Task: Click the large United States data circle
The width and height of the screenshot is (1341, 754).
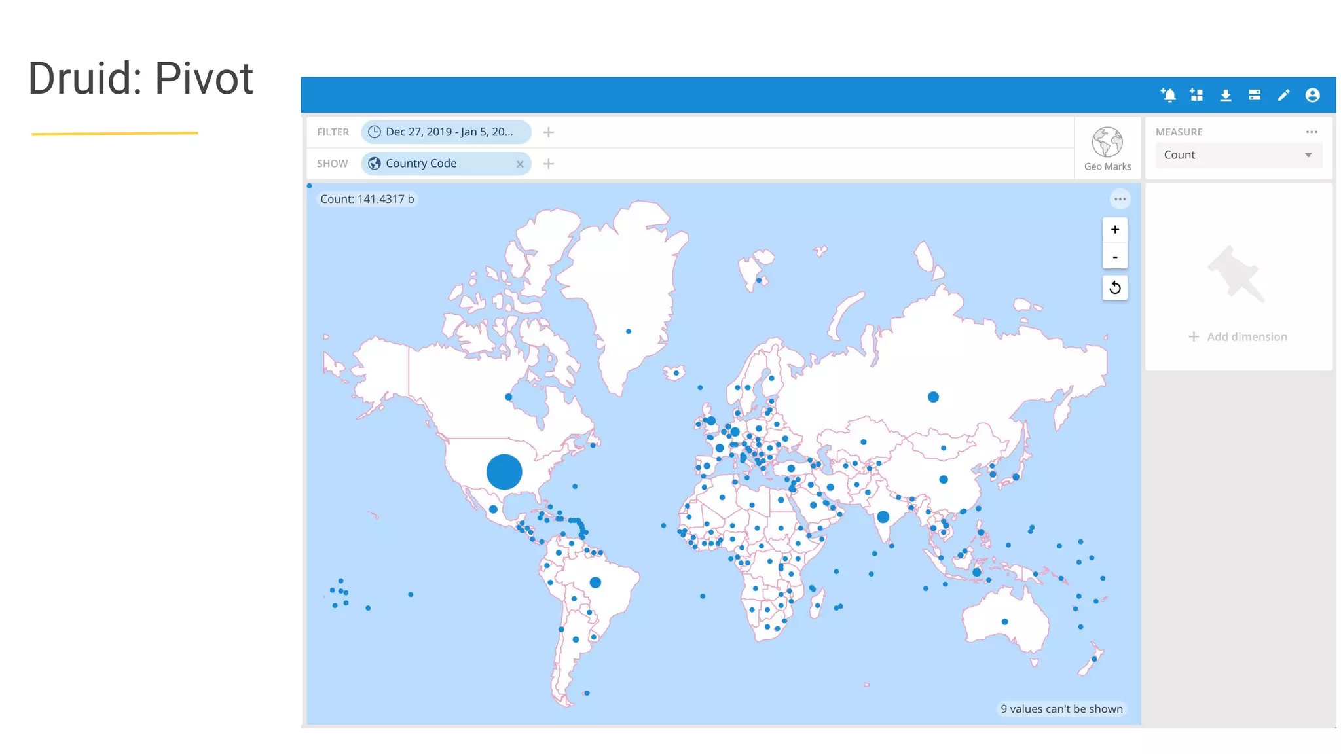Action: tap(504, 472)
